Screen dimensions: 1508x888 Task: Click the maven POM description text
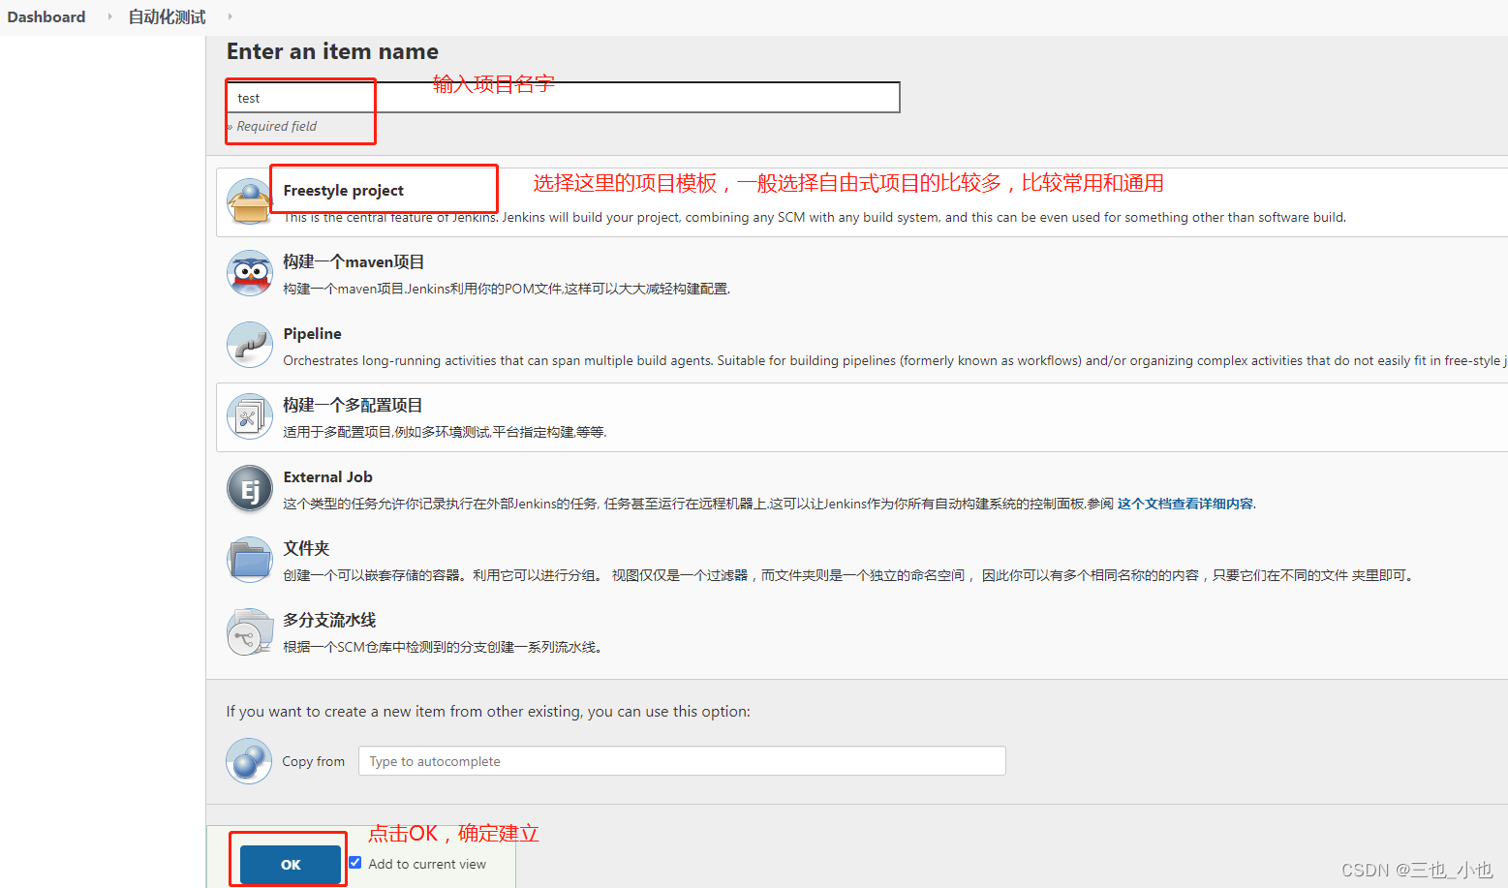[507, 289]
